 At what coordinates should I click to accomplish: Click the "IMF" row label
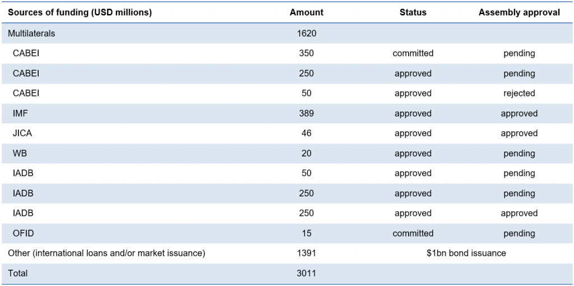20,113
